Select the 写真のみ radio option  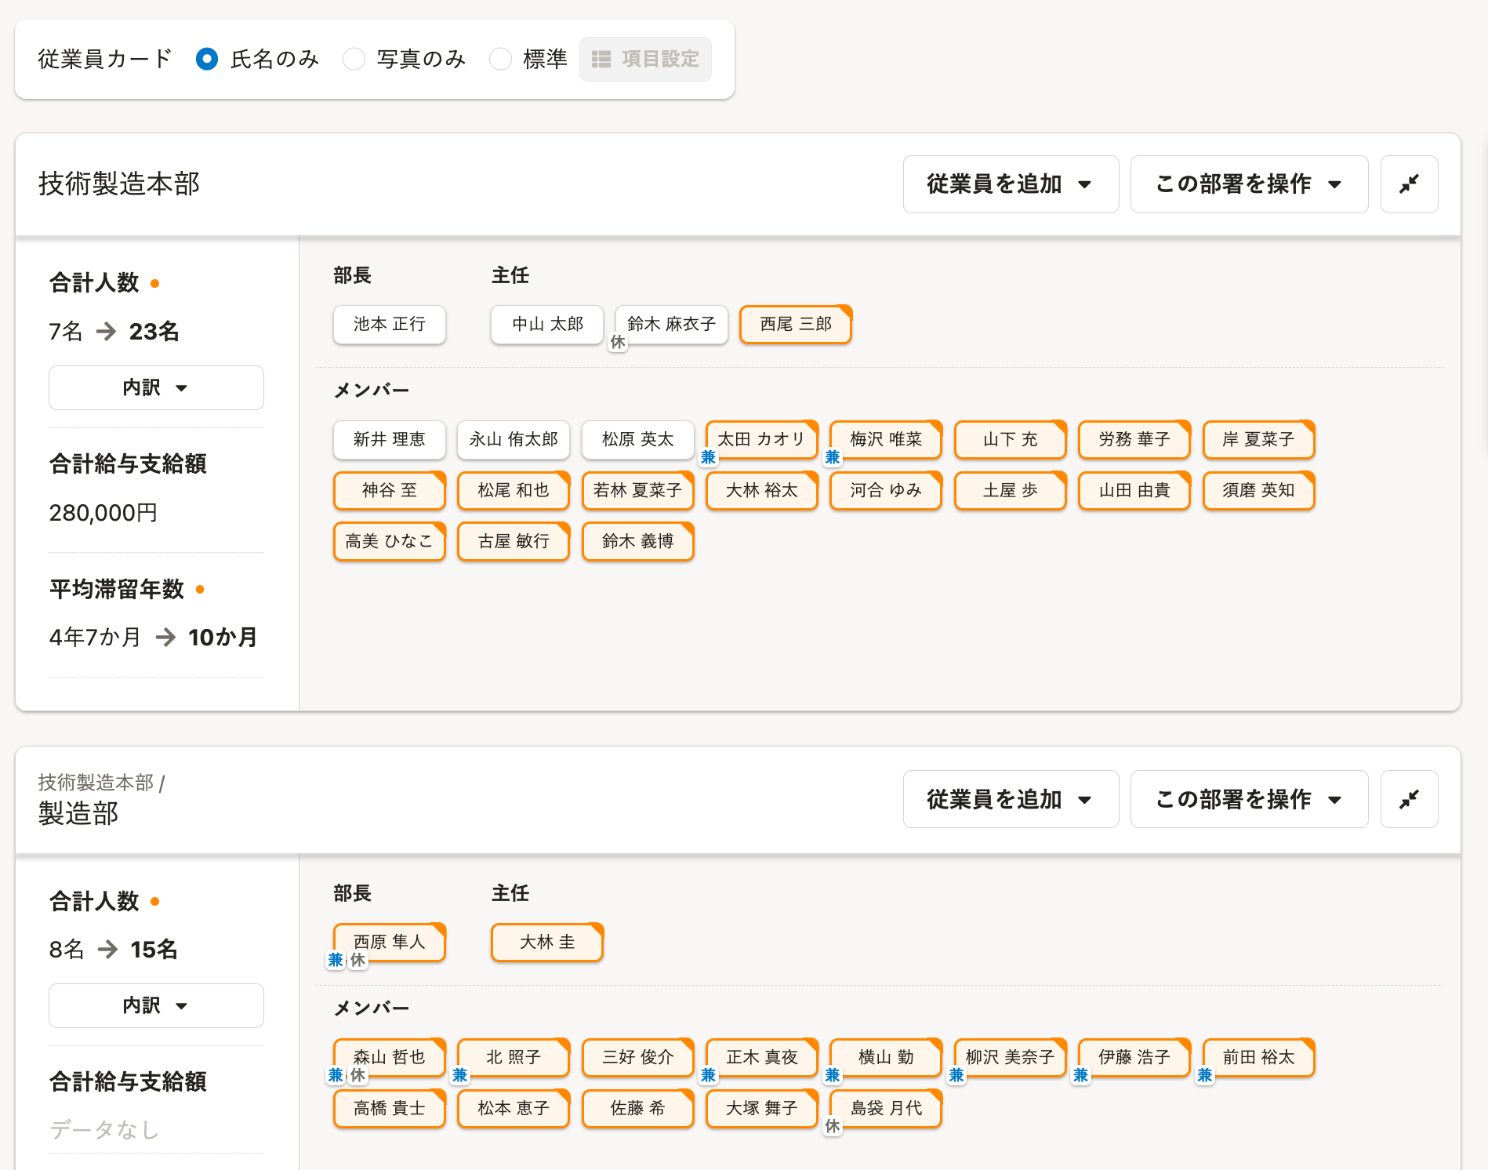pyautogui.click(x=354, y=59)
